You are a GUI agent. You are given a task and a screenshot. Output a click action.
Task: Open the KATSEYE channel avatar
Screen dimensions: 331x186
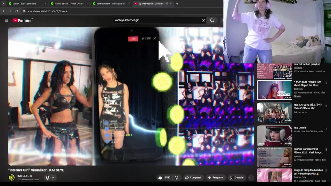[x=12, y=177]
